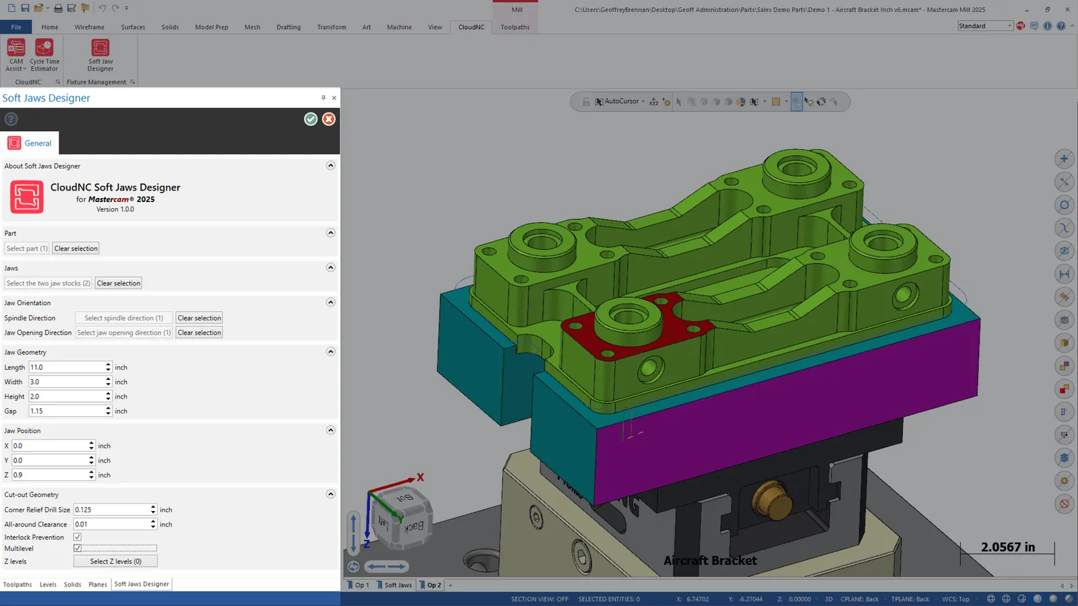The image size is (1078, 606).
Task: Click Select part (1) button
Action: click(x=27, y=248)
